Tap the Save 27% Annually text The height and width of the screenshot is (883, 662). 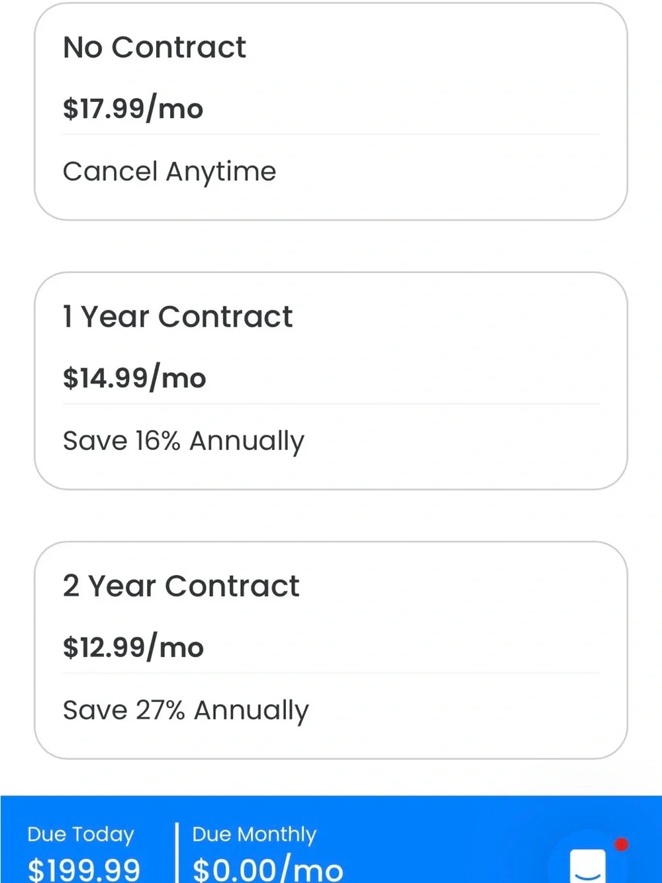pos(186,711)
